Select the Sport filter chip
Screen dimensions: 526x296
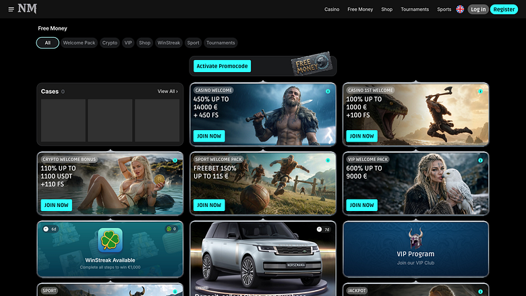click(194, 43)
